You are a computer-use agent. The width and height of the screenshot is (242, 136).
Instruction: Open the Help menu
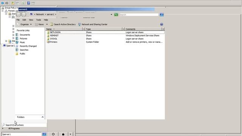(46, 20)
